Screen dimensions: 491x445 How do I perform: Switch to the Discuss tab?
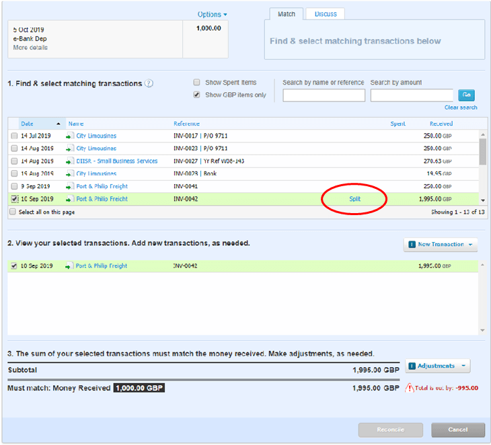coord(326,14)
